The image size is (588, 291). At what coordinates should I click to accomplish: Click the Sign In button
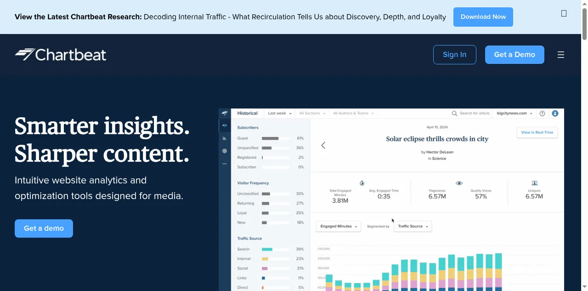454,55
